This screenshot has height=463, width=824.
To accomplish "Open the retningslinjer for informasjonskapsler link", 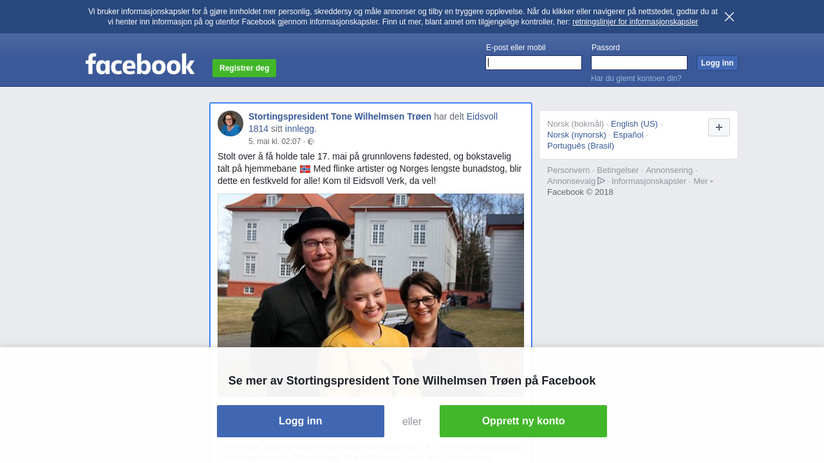I will tap(635, 22).
